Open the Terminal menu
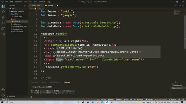The image size is (186, 104). tap(42, 2)
